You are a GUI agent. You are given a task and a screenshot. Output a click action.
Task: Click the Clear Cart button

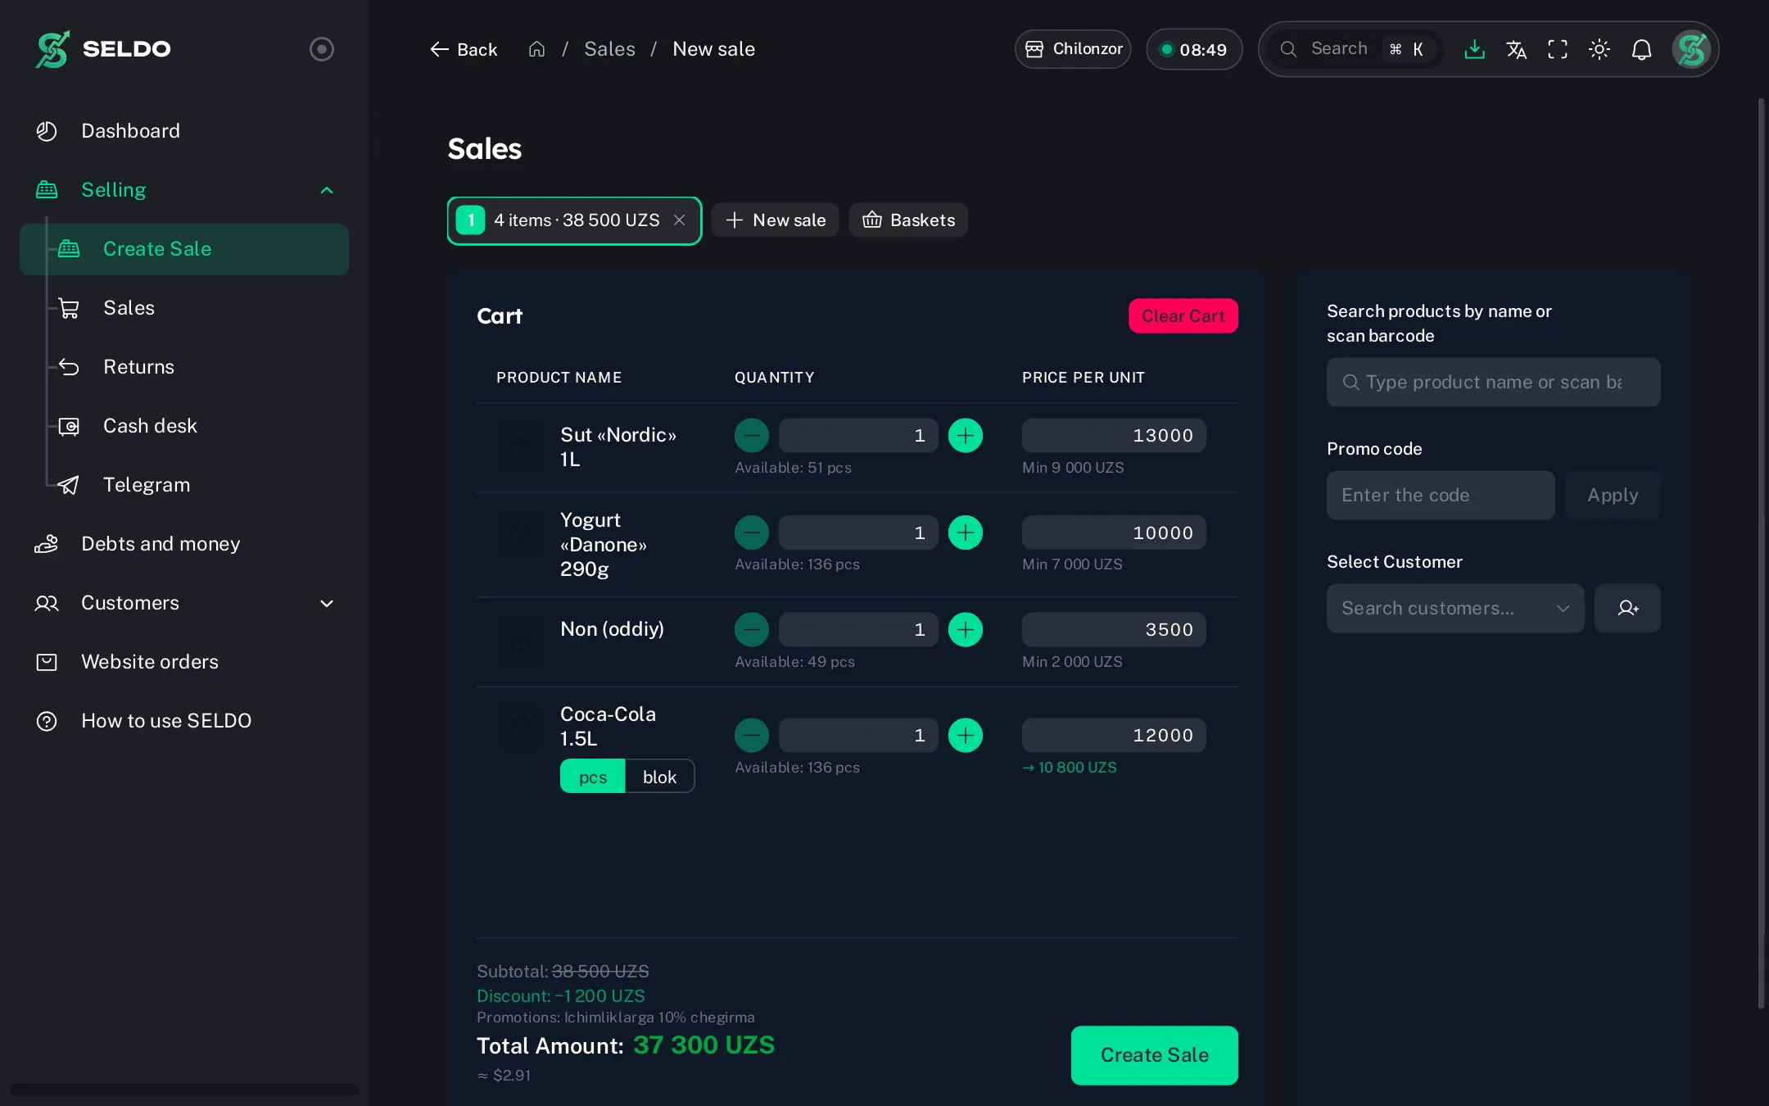point(1183,316)
